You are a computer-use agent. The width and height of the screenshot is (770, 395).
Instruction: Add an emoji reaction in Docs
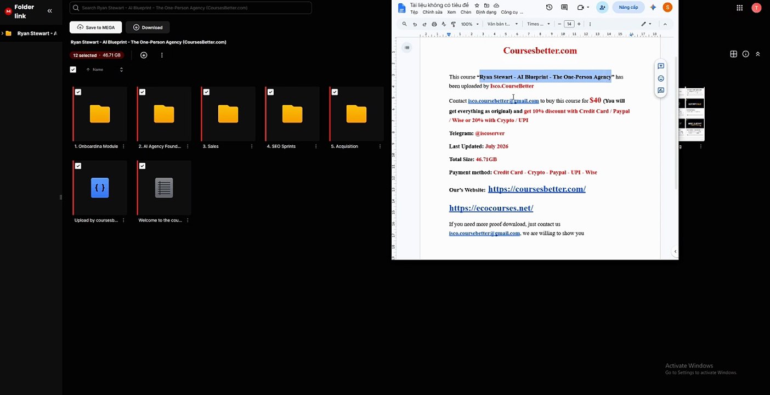point(661,78)
